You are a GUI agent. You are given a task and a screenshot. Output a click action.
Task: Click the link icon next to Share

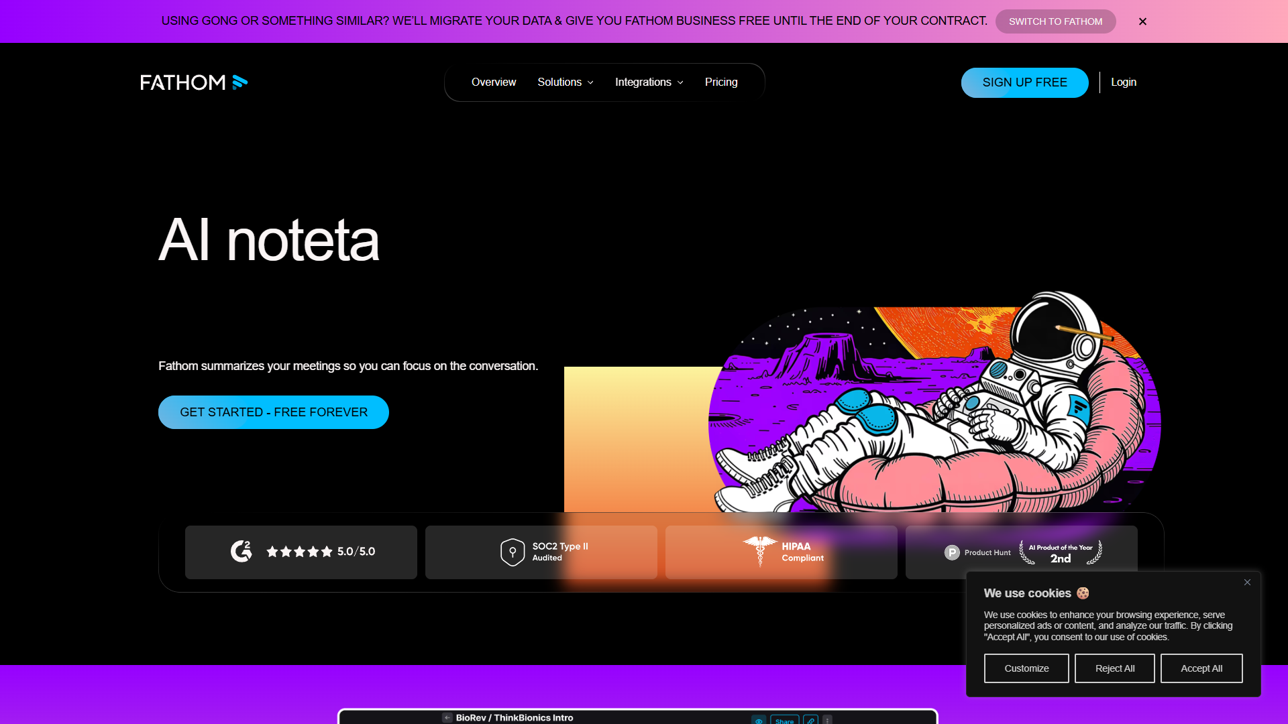[810, 721]
